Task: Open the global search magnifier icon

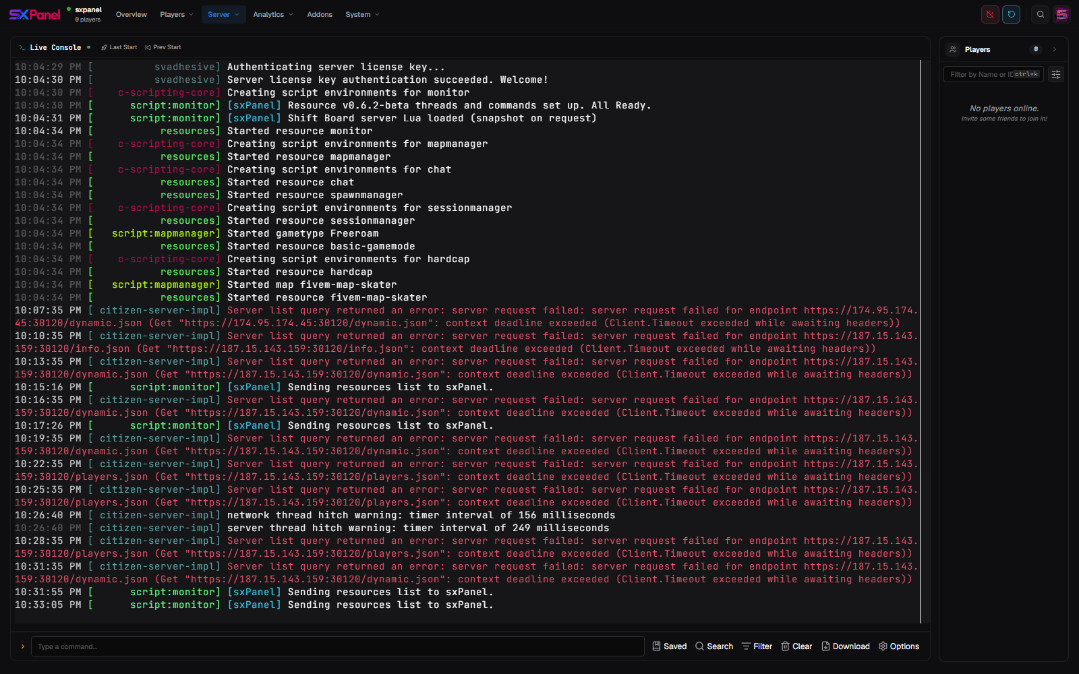Action: click(1041, 14)
